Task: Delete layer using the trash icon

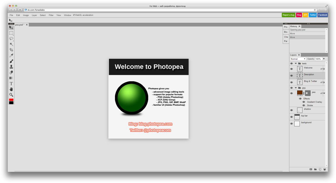Action: (325, 169)
